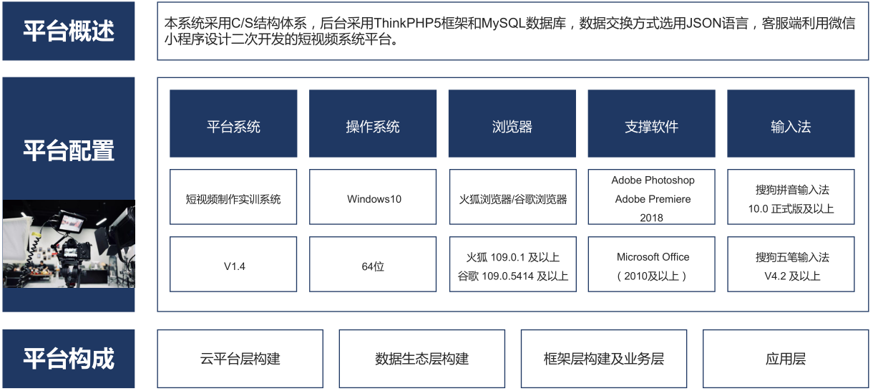Click the Adobe Photoshop Adobe Premiere 2018 box
The image size is (873, 391).
pos(651,197)
